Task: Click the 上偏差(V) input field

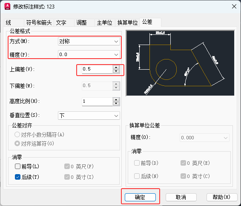Action: click(97, 69)
